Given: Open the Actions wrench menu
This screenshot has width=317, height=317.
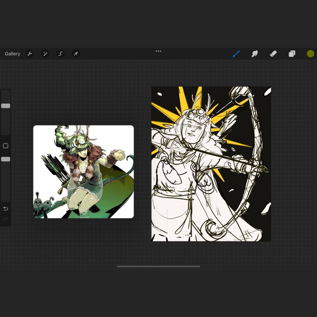Looking at the screenshot, I should point(30,54).
